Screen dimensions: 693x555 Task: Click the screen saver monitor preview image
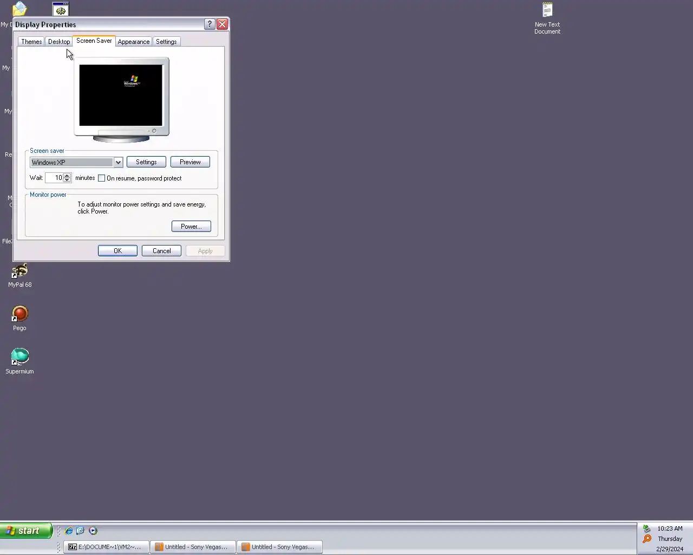coord(121,100)
